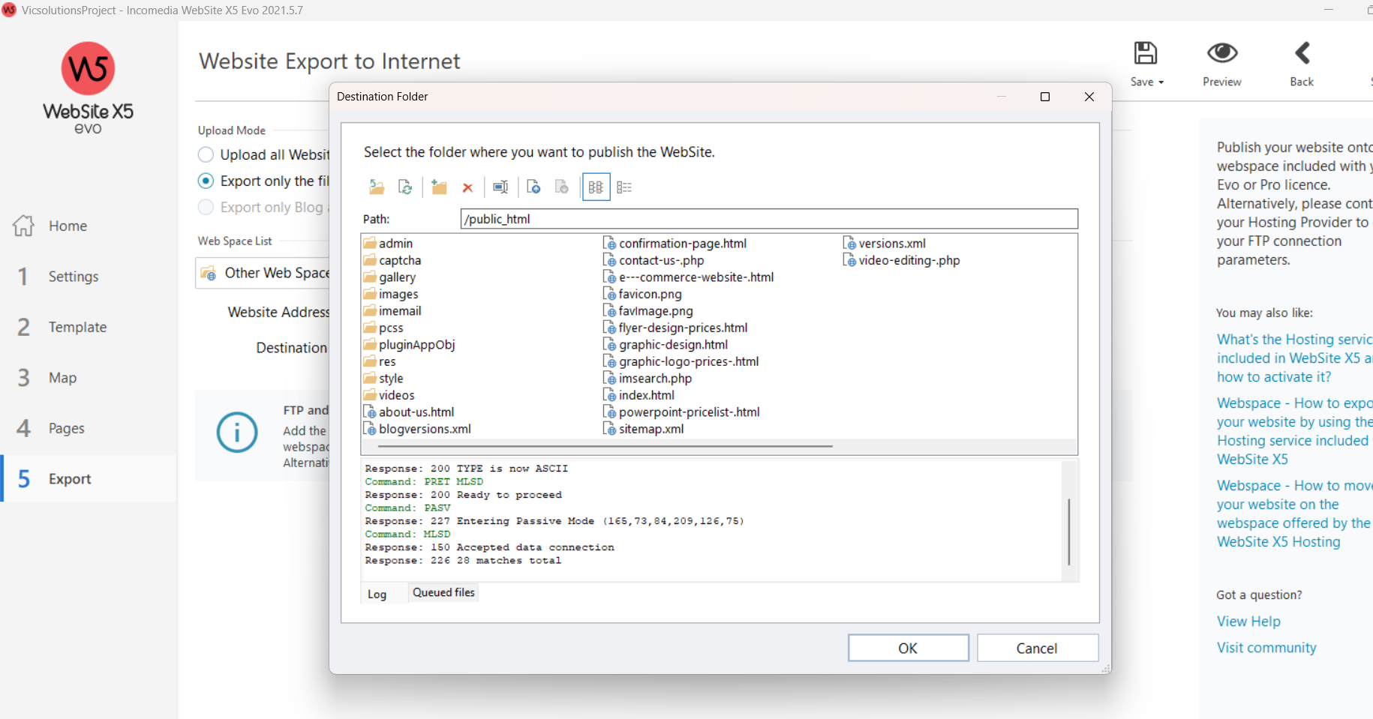Click in the Path input field

768,219
